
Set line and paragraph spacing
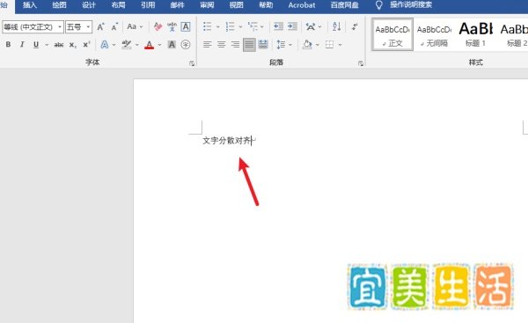tap(281, 45)
